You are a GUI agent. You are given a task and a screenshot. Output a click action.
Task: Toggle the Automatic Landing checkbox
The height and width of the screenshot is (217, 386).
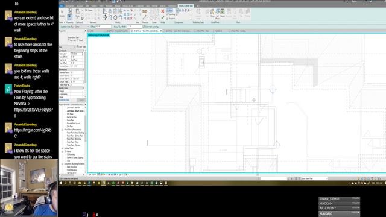tap(144, 27)
